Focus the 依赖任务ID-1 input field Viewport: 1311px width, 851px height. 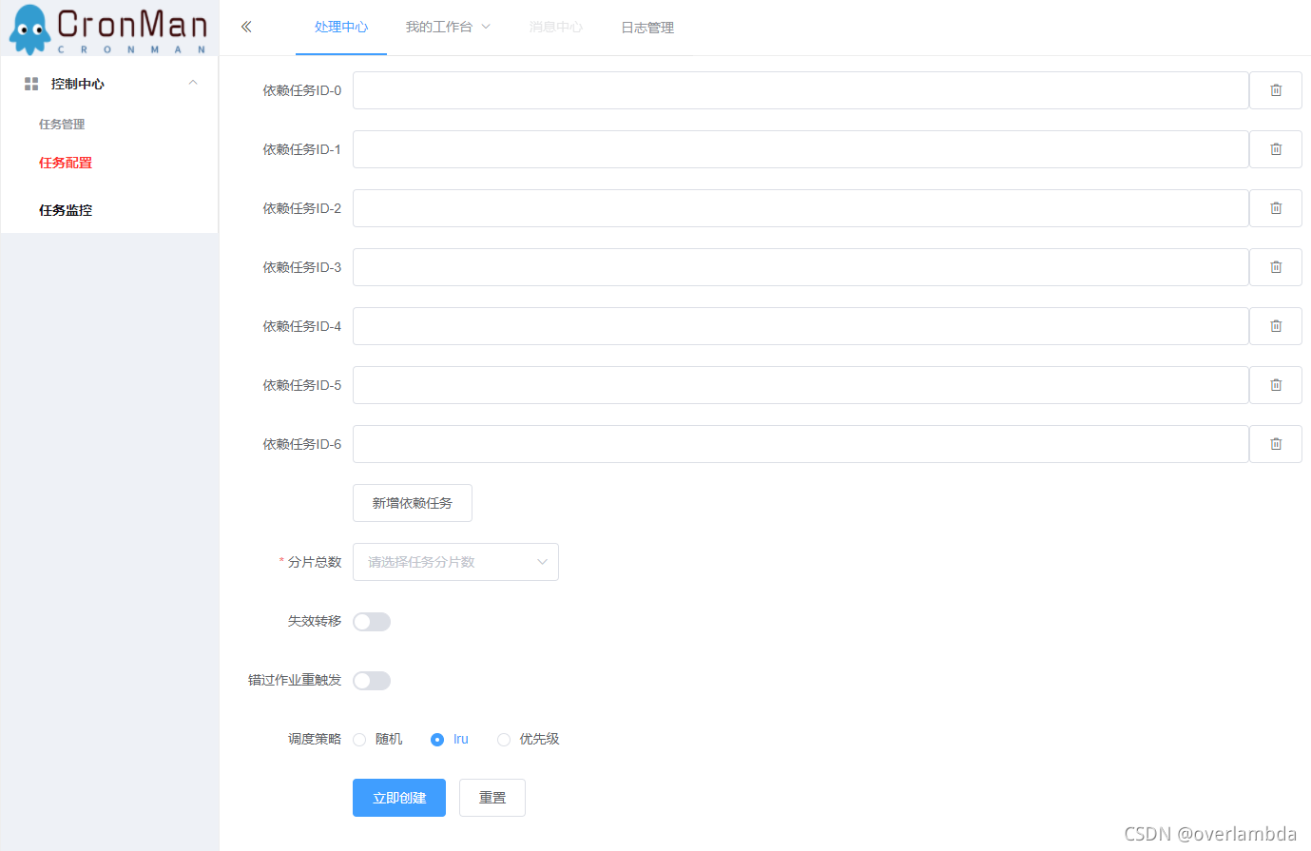click(x=800, y=149)
